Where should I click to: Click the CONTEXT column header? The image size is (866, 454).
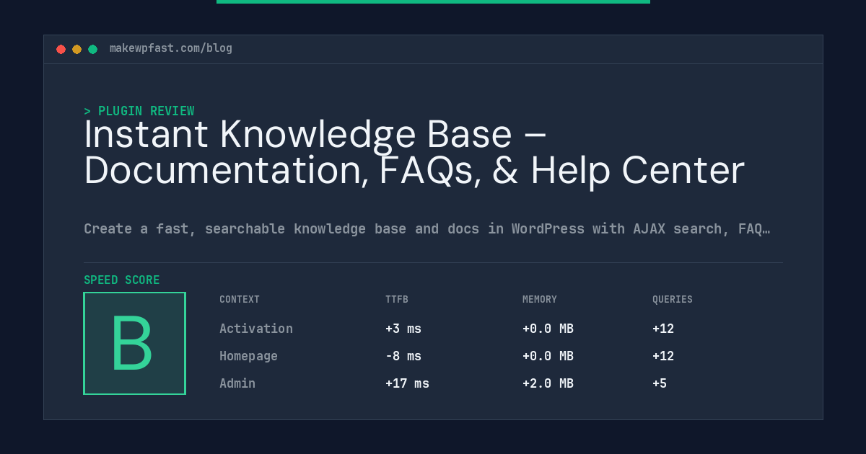[240, 299]
